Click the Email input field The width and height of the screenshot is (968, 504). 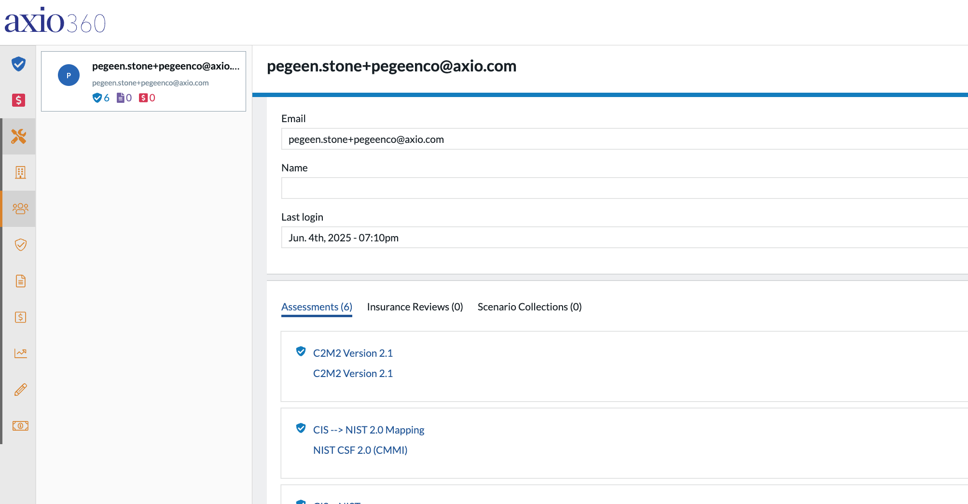pos(624,139)
